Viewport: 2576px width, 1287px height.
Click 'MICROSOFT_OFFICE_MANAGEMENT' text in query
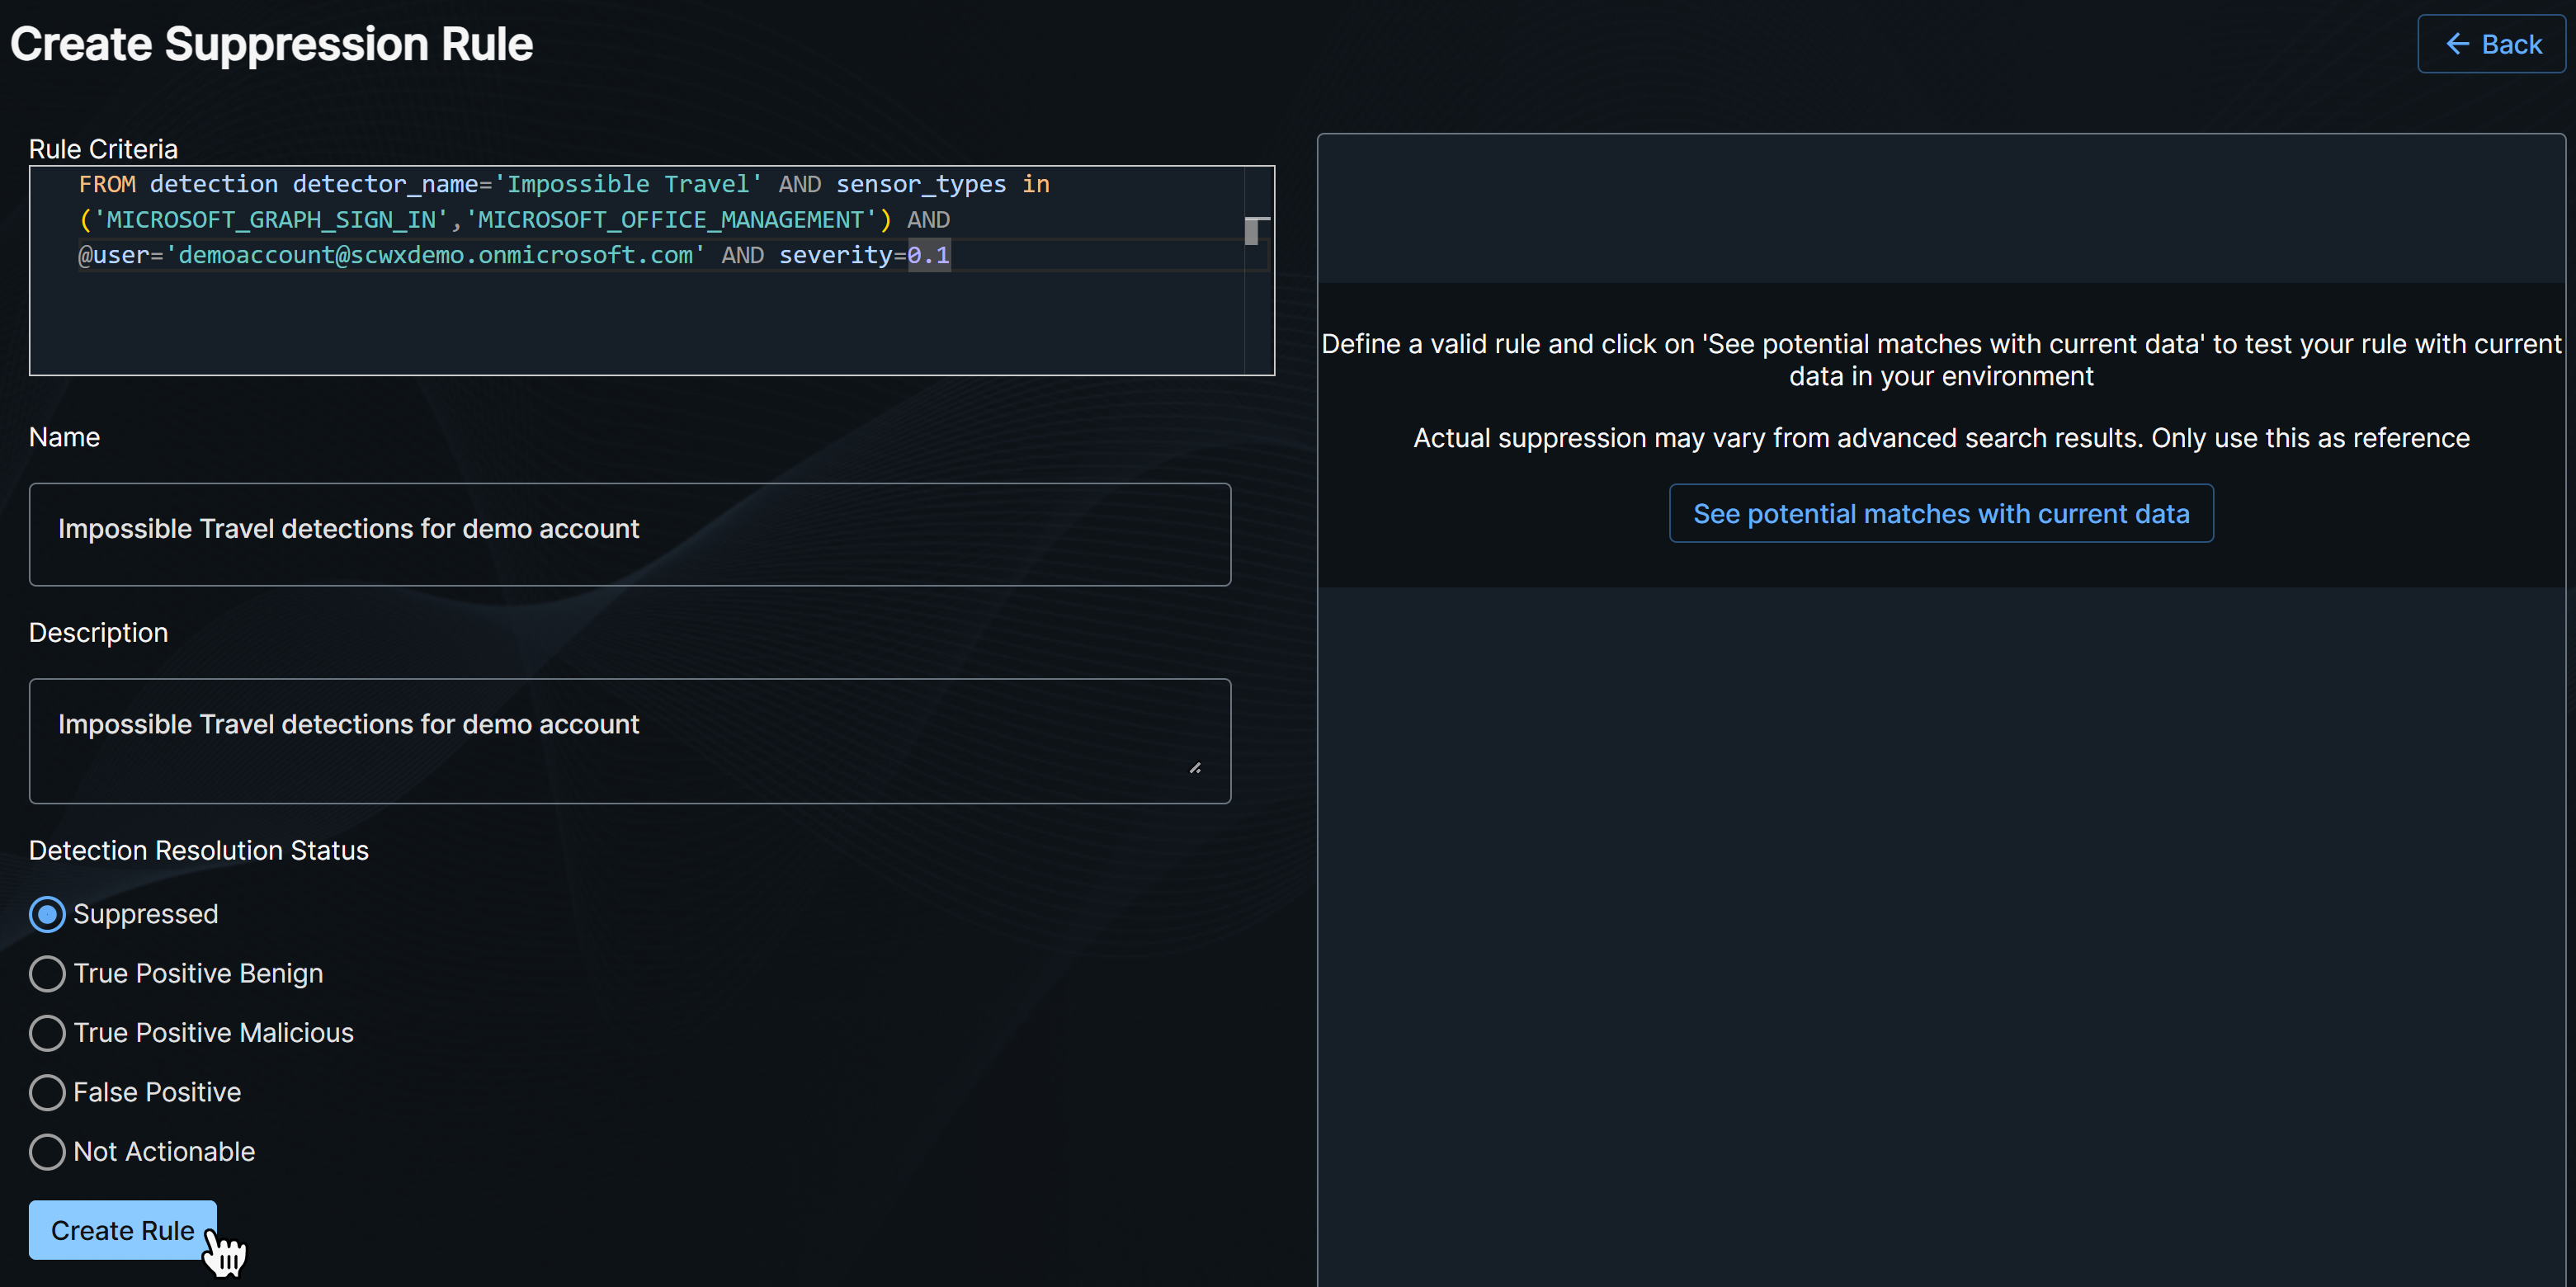click(x=670, y=220)
